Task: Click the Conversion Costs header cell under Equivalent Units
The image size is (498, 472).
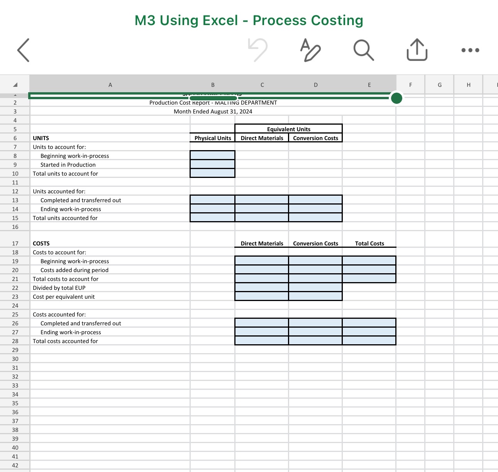Action: [315, 138]
